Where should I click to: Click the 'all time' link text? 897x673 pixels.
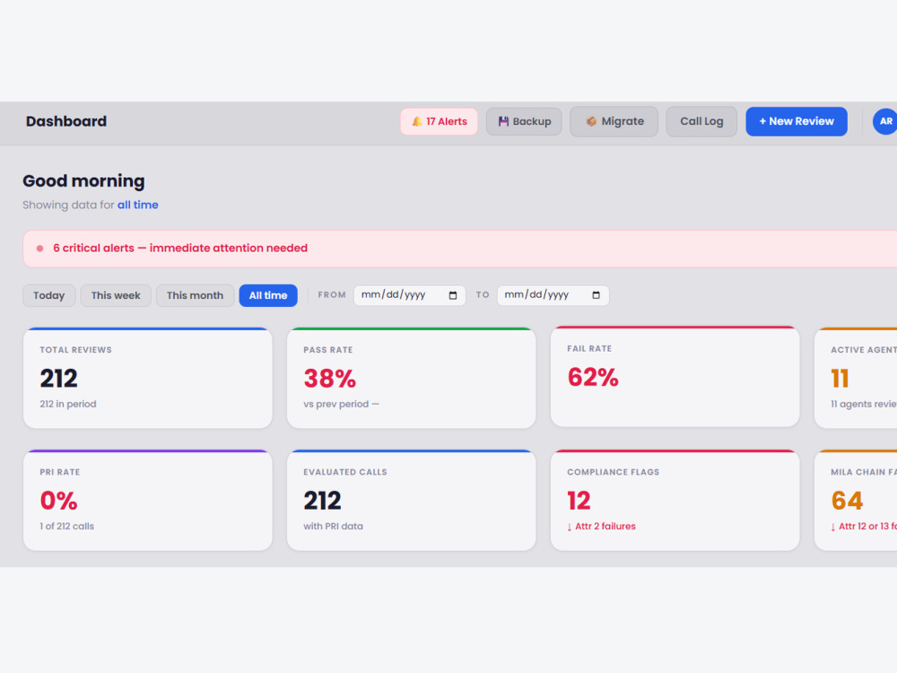click(138, 205)
